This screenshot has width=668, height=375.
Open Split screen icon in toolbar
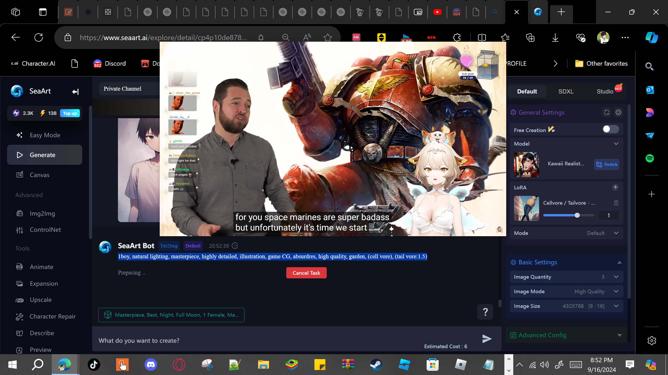[482, 37]
